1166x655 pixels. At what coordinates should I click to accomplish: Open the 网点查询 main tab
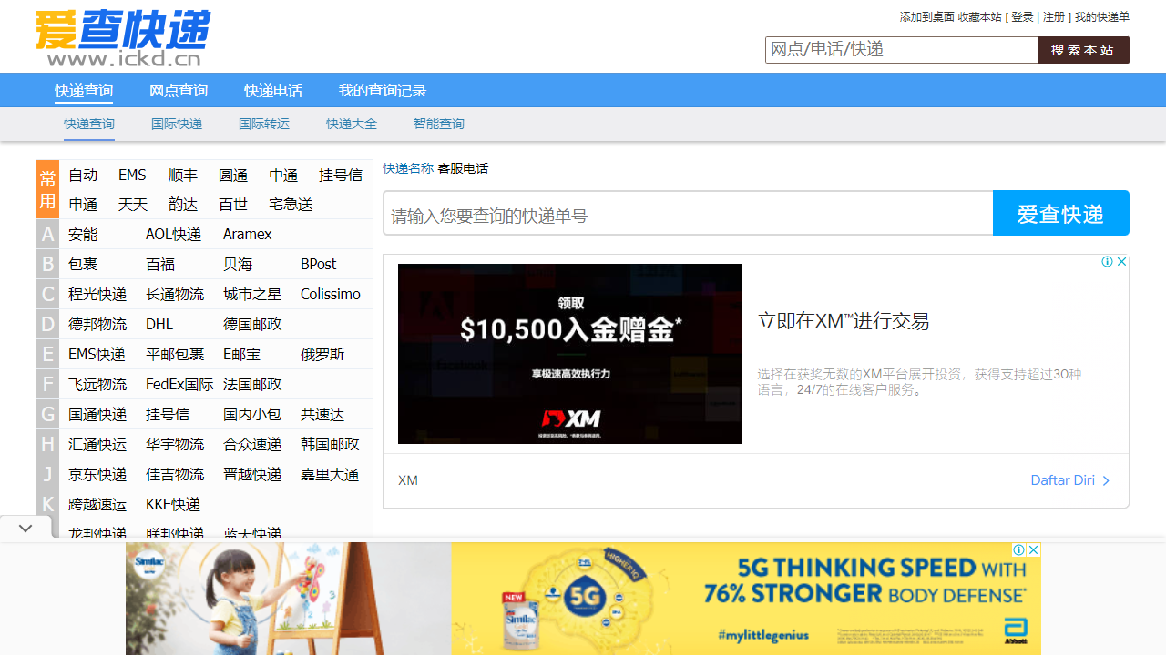pos(179,90)
